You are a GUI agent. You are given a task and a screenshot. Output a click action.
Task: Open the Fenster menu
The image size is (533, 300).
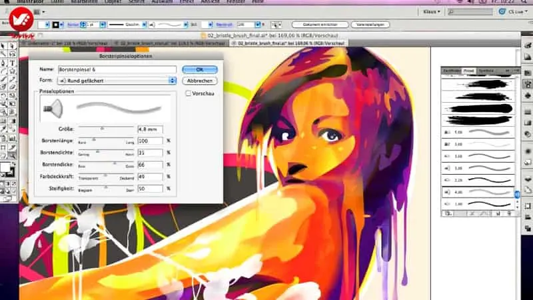tap(236, 2)
